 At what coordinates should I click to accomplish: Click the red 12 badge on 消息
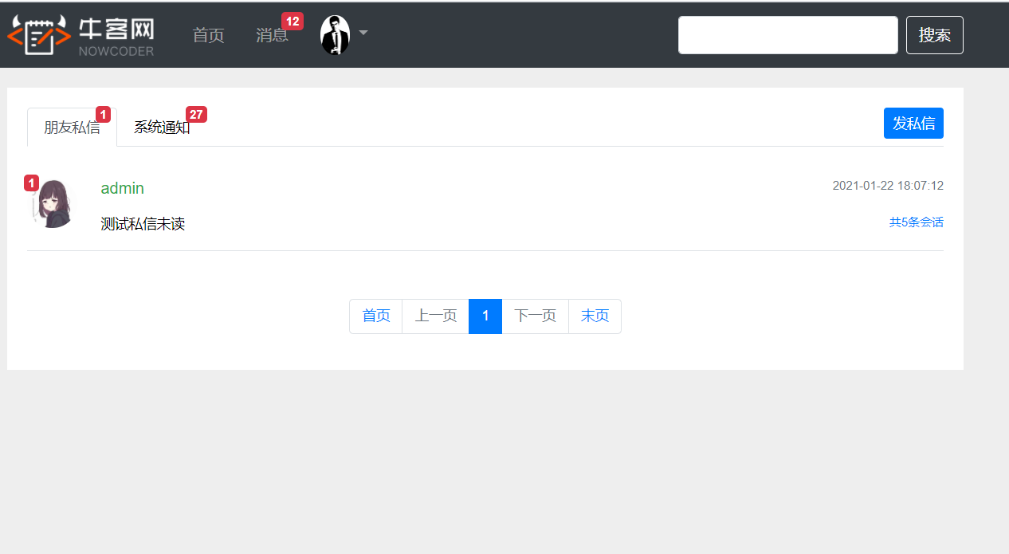point(292,22)
